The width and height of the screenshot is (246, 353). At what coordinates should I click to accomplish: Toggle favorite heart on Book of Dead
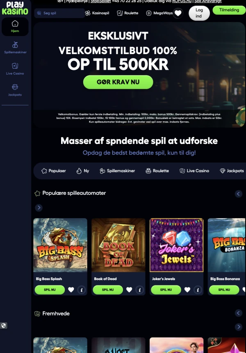[129, 290]
